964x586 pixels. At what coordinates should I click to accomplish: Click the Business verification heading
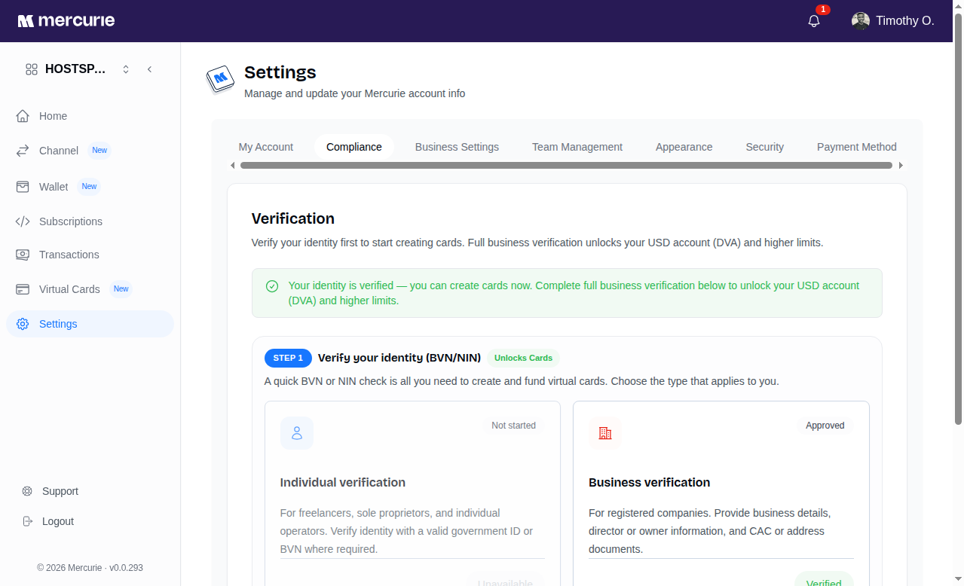650,482
